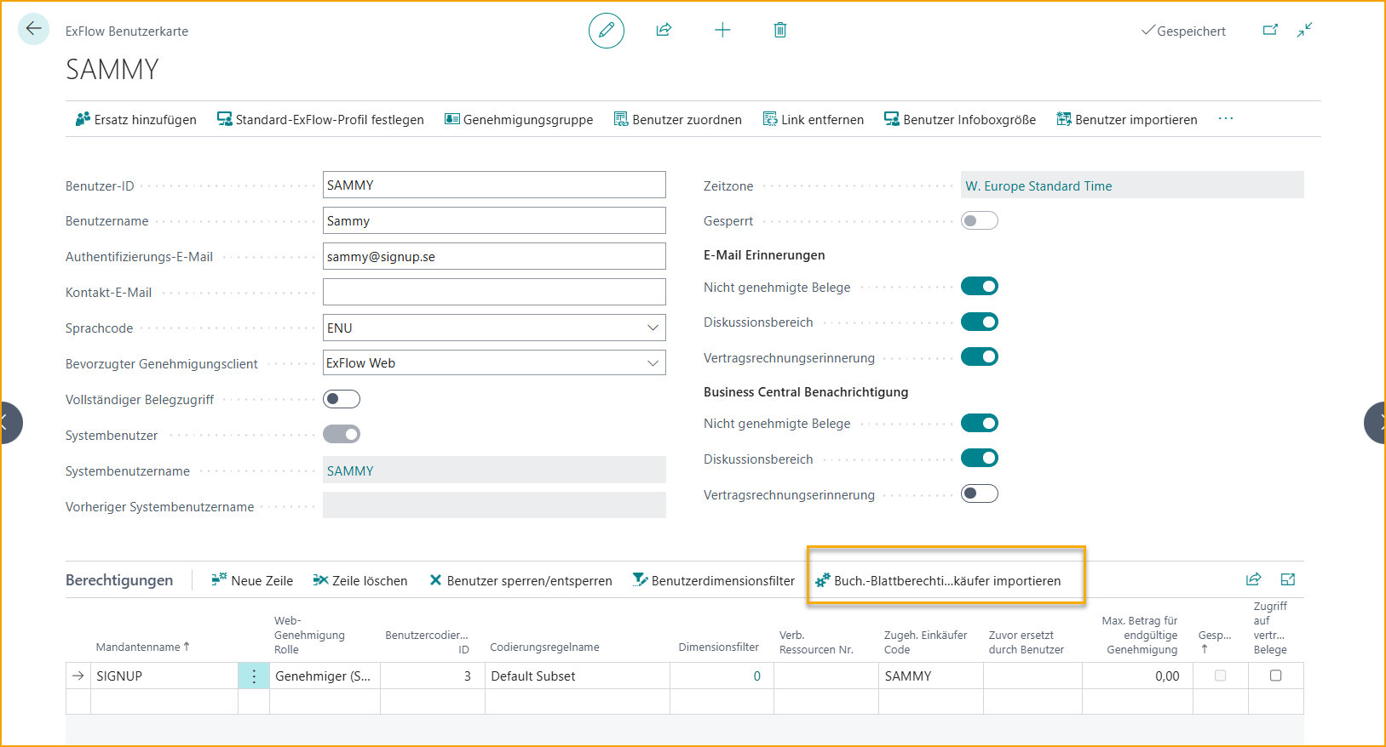Select Genehmigungsgruppe in action bar

(x=519, y=120)
